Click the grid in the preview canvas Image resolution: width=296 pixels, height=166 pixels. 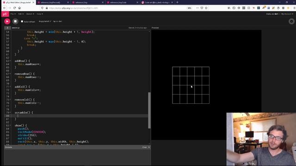191,85
